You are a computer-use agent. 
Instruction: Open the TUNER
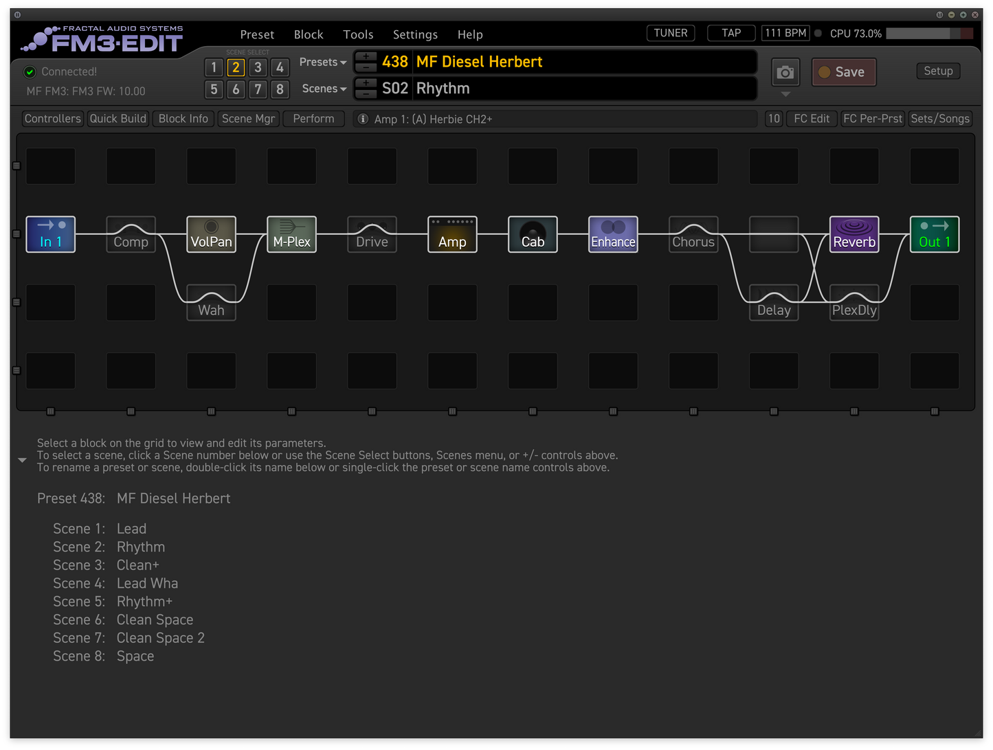click(x=670, y=33)
